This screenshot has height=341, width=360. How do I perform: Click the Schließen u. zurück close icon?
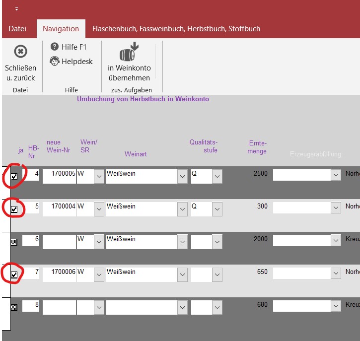(x=20, y=52)
